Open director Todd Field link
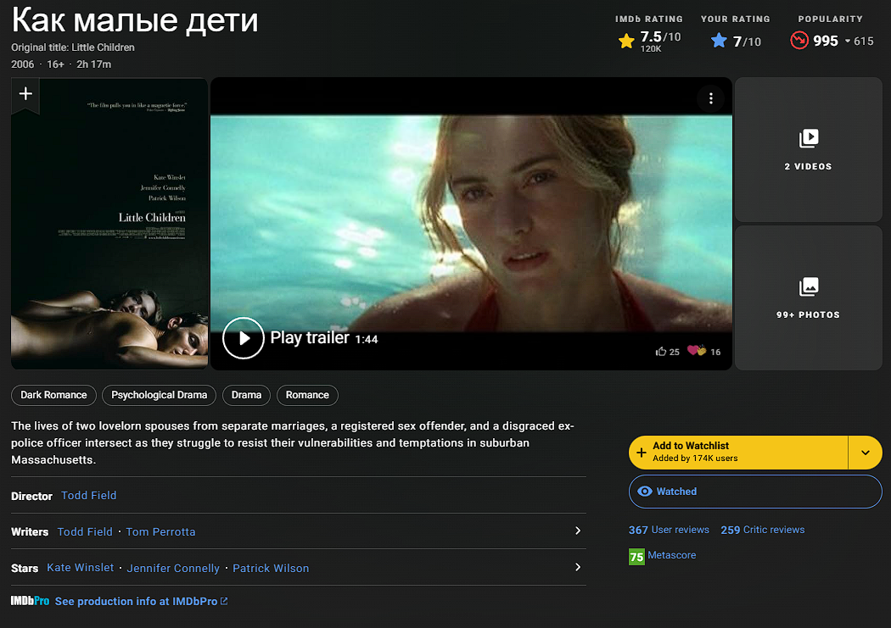The height and width of the screenshot is (628, 891). (88, 496)
